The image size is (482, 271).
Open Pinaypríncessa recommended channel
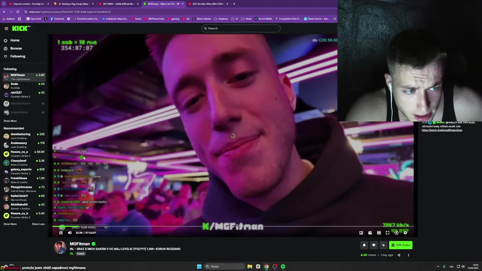24,189
